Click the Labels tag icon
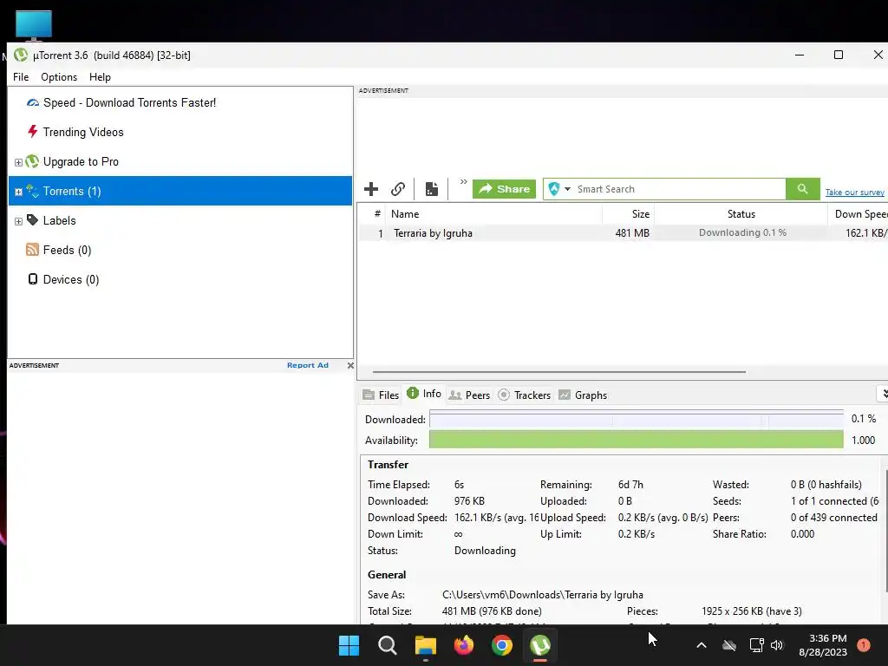Viewport: 888px width, 666px height. 33,219
